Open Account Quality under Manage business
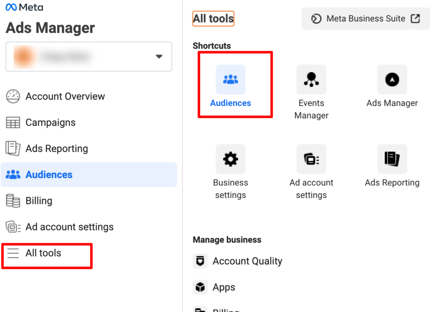437x312 pixels. [x=248, y=261]
